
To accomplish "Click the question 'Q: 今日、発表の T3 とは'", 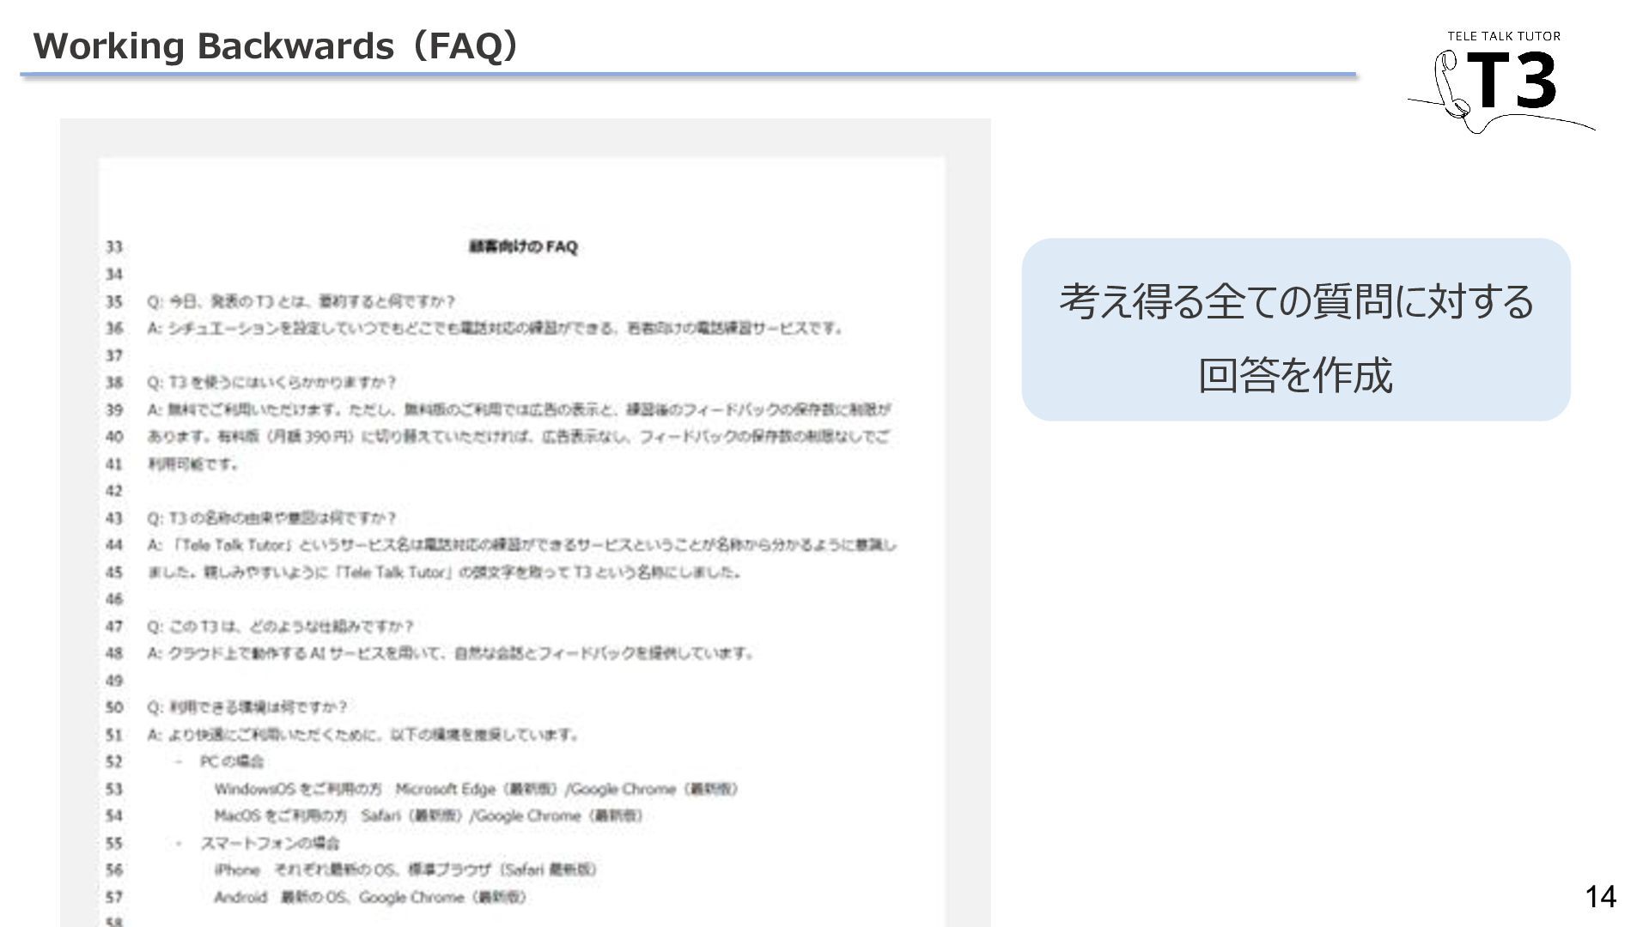I will click(x=301, y=301).
